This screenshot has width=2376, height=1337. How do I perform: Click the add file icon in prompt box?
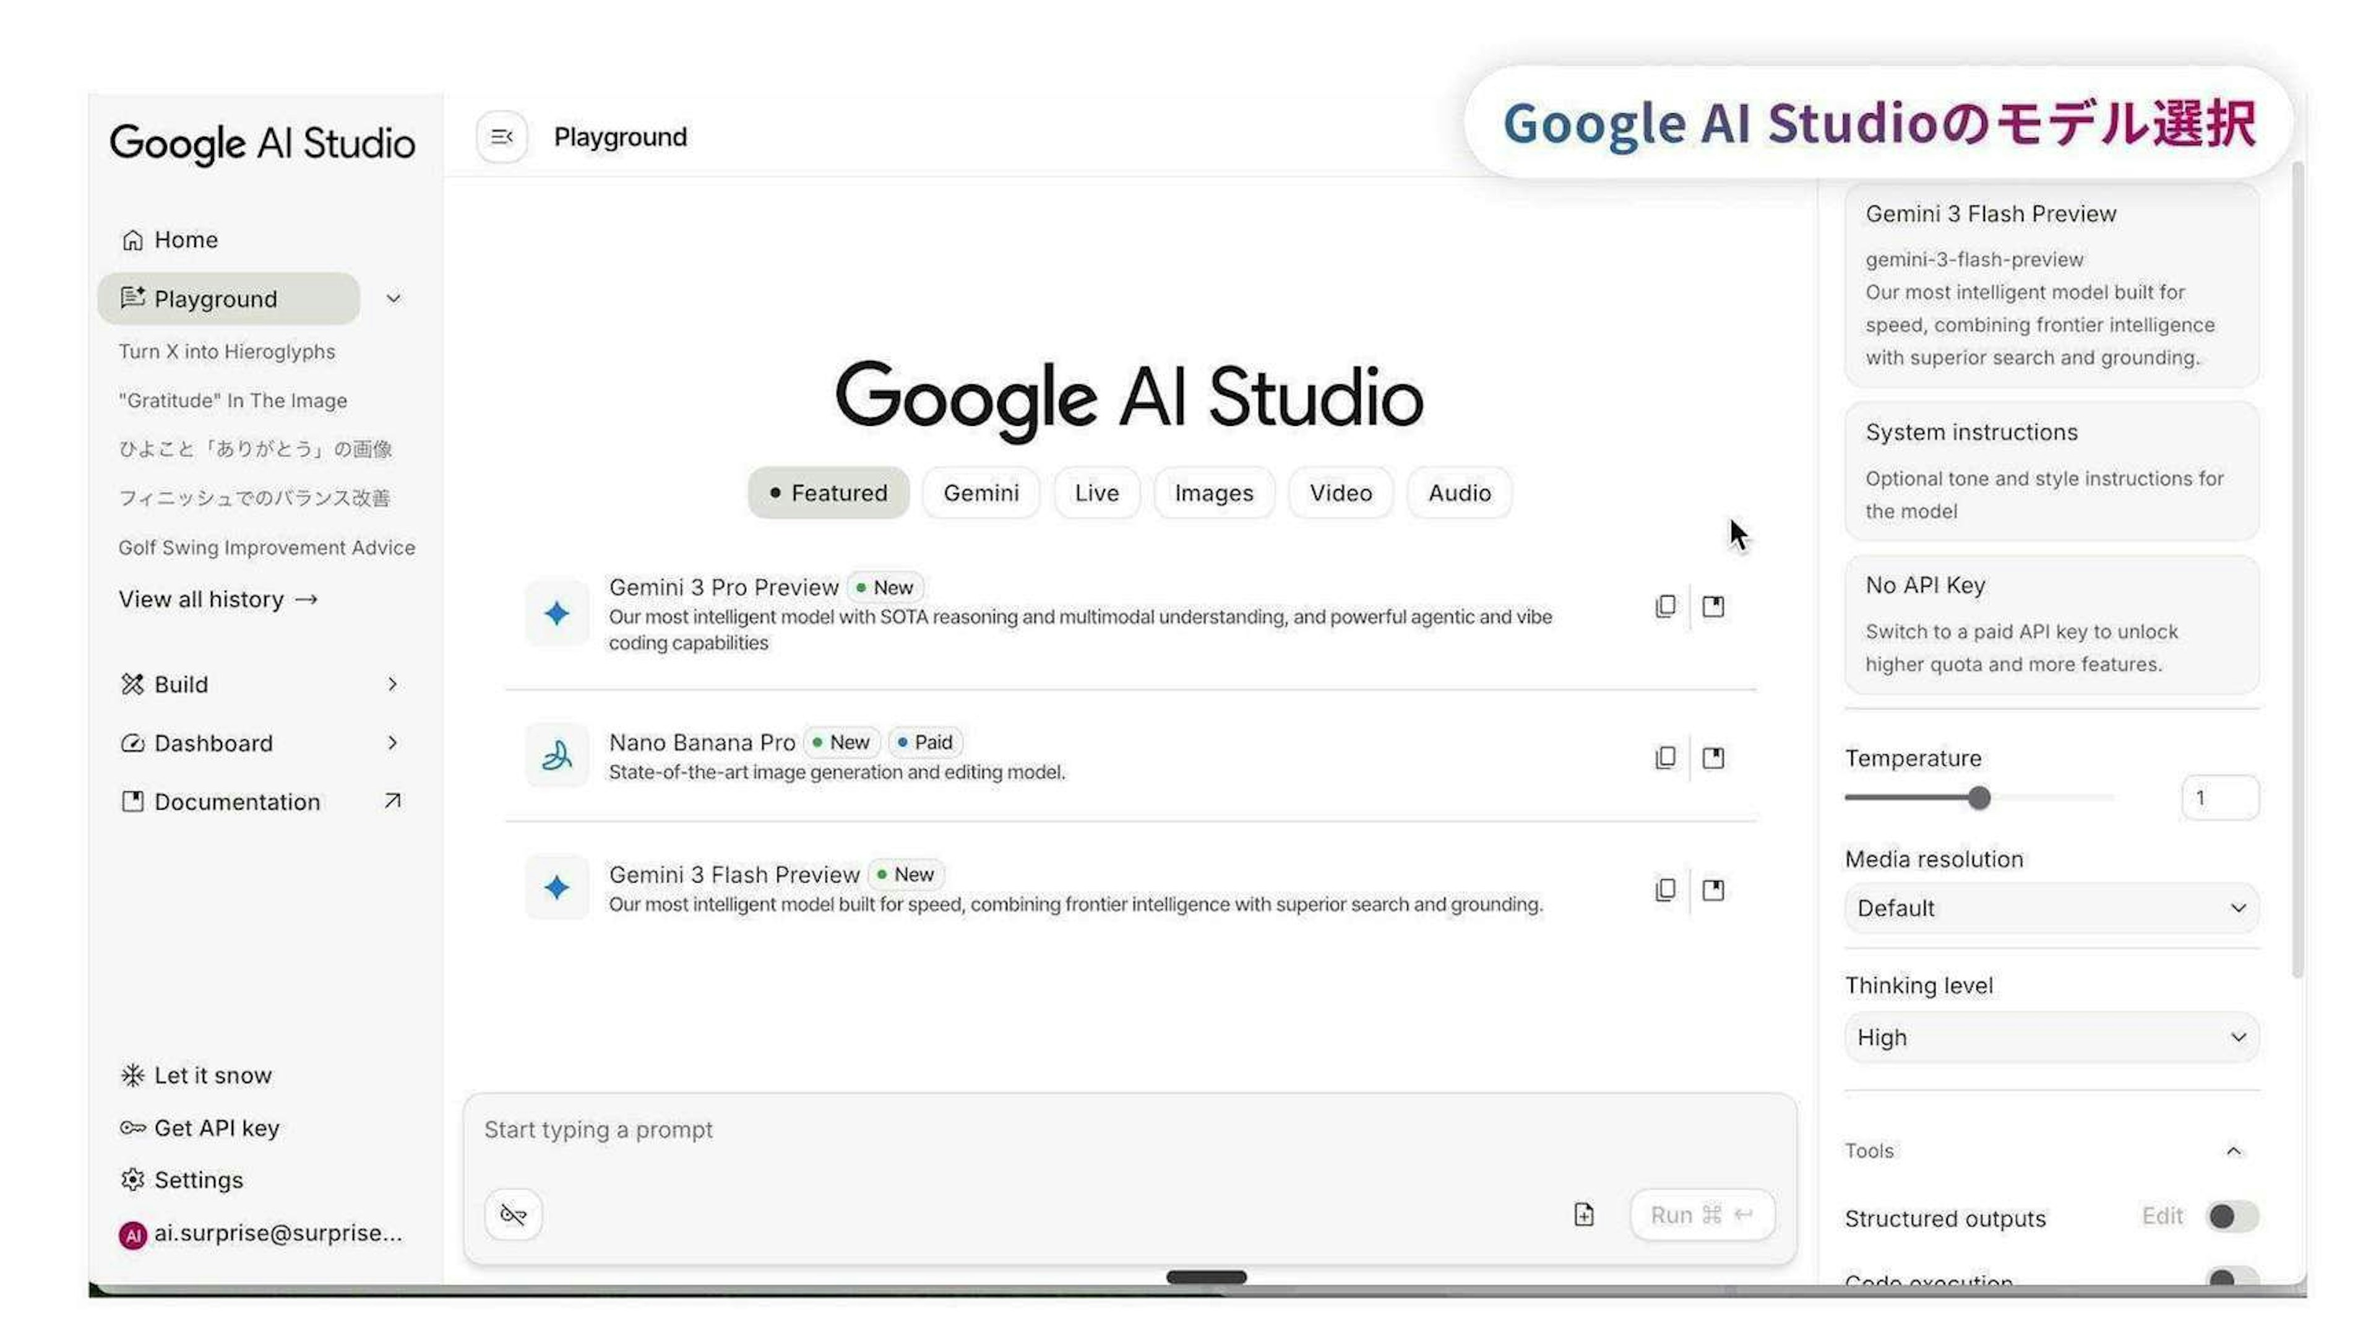(1584, 1214)
